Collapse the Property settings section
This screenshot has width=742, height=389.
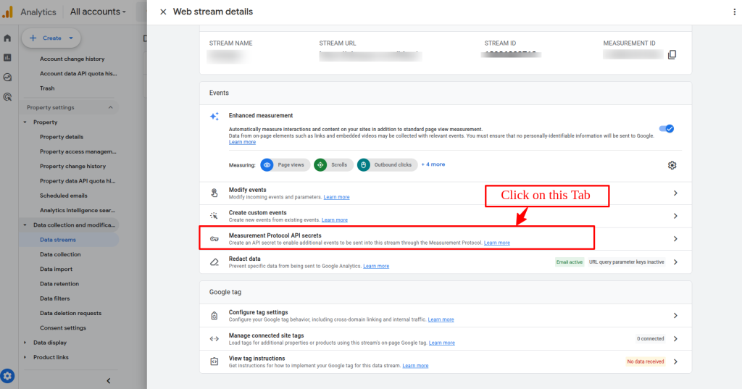(x=111, y=107)
